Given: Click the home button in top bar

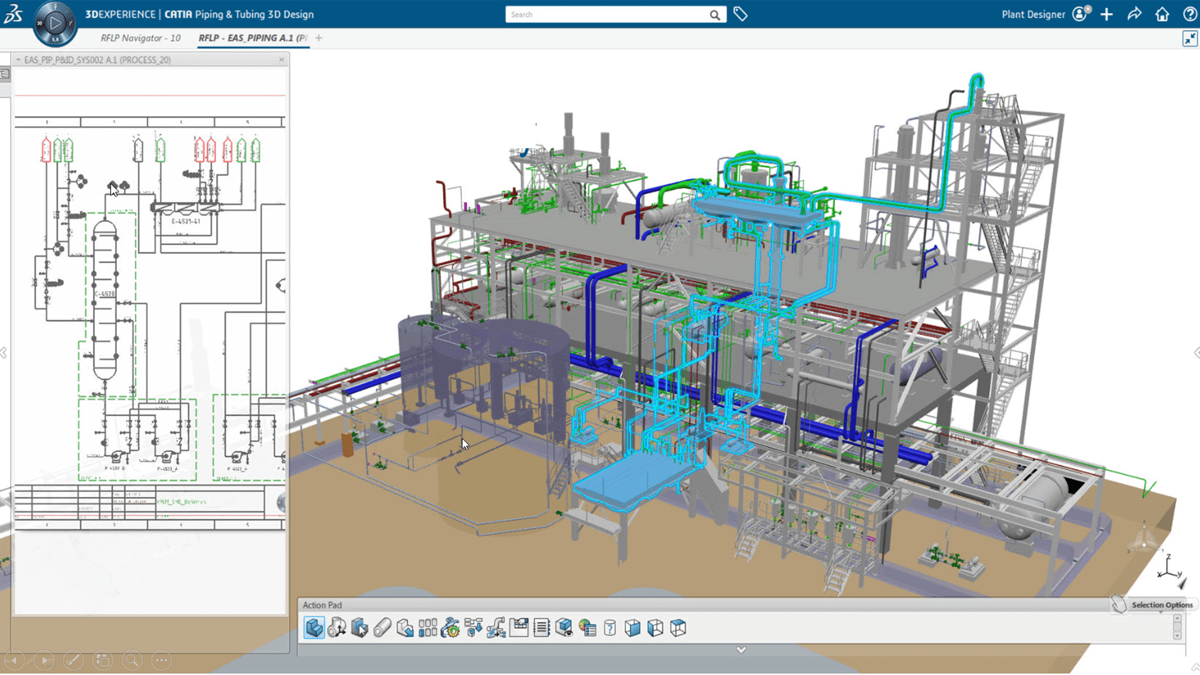Looking at the screenshot, I should click(1162, 14).
